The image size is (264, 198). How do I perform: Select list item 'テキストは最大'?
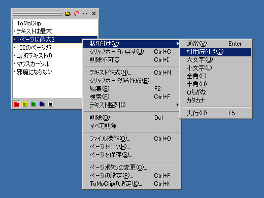tap(55, 31)
